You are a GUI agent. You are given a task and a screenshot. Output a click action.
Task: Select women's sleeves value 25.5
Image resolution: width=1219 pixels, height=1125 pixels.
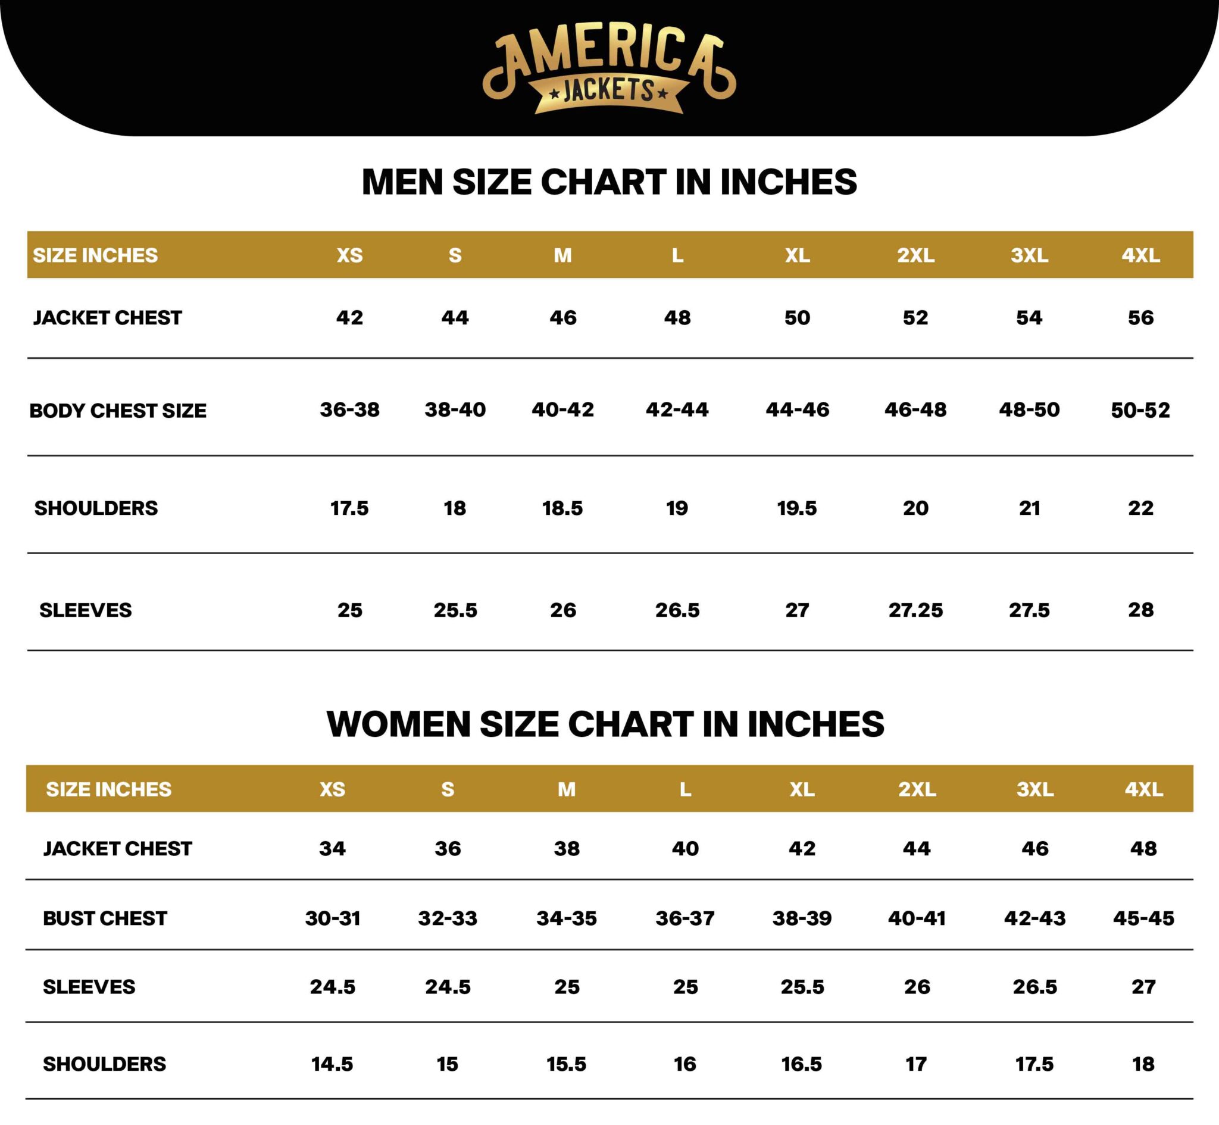tap(802, 986)
